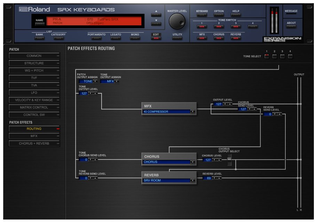Toggle Tone Switch 3
Image resolution: width=317 pixels, height=223 pixels.
(236, 27)
